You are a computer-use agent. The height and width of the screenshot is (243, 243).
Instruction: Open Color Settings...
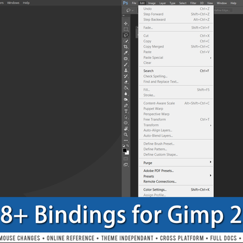pyautogui.click(x=176, y=190)
